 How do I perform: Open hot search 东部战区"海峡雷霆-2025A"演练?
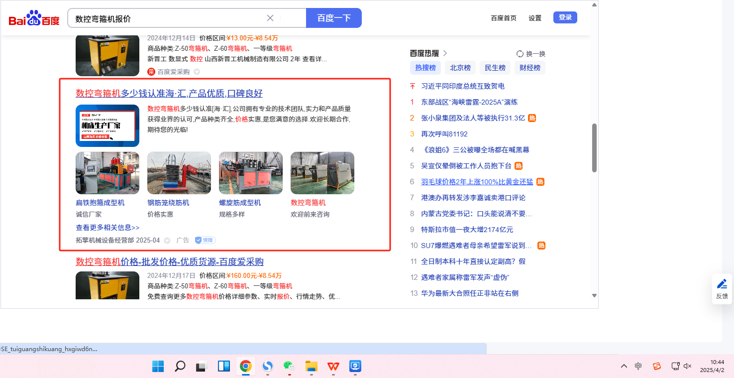pos(469,102)
